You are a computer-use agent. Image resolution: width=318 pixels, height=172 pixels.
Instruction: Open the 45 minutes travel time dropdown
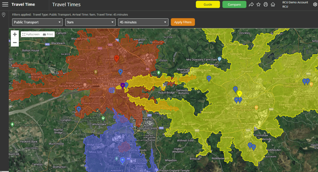pyautogui.click(x=143, y=22)
